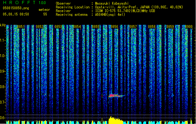Click the date stamp 05.08.15 08:50
The height and width of the screenshot is (124, 196).
pyautogui.click(x=16, y=14)
